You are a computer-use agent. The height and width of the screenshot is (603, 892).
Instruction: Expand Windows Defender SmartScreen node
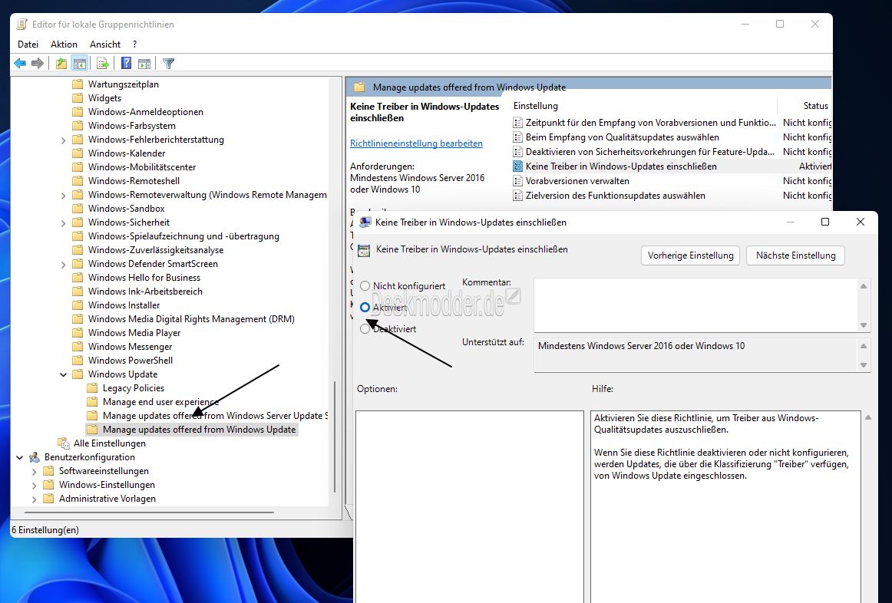point(63,264)
